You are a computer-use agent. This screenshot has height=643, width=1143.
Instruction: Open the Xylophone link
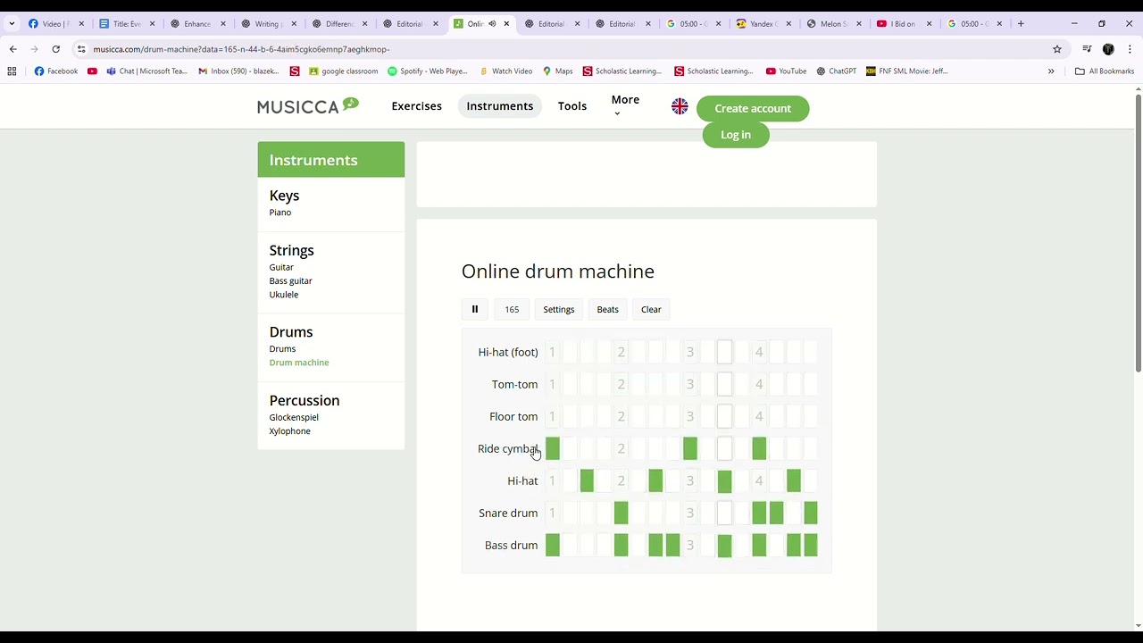click(290, 431)
